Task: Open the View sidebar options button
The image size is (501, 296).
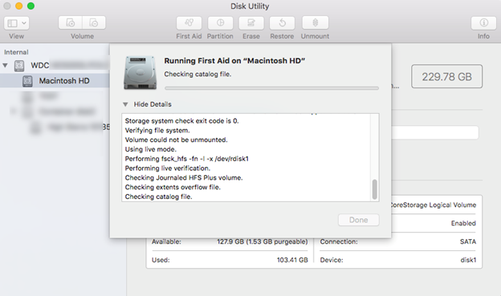Action: pyautogui.click(x=16, y=23)
